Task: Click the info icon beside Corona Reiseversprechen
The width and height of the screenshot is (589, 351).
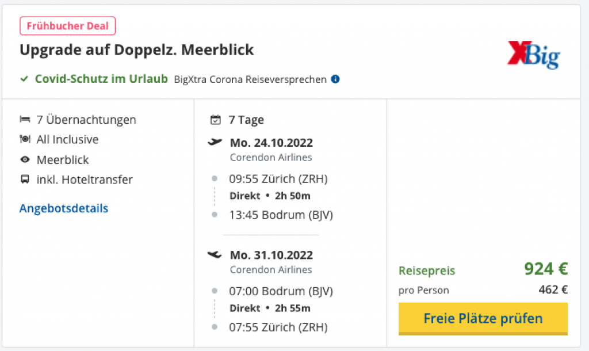Action: [335, 79]
